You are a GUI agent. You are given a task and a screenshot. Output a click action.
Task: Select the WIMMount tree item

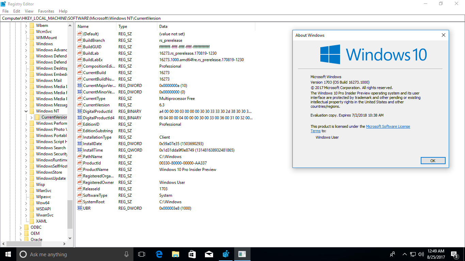click(47, 38)
